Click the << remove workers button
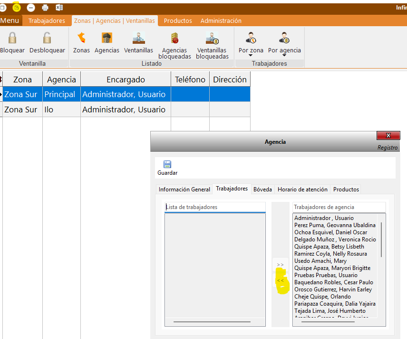 pyautogui.click(x=280, y=281)
